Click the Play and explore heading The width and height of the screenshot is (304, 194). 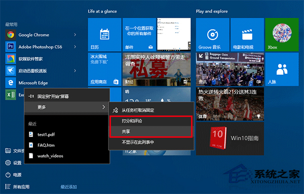click(212, 11)
